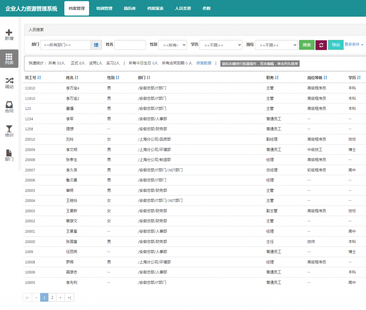Screen dimensions: 366x310
Task: Click name 鲁文勇 in table
Action: point(71,180)
